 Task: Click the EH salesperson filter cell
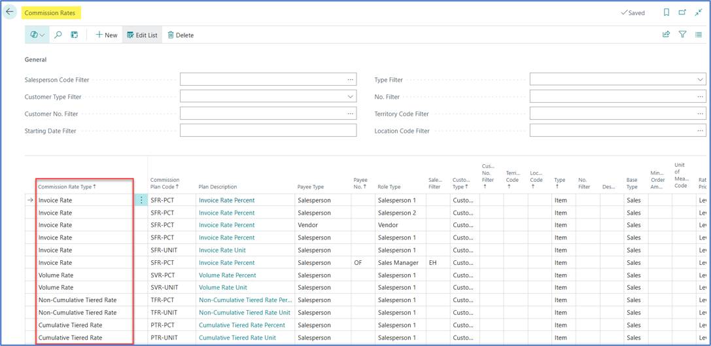[x=438, y=262]
